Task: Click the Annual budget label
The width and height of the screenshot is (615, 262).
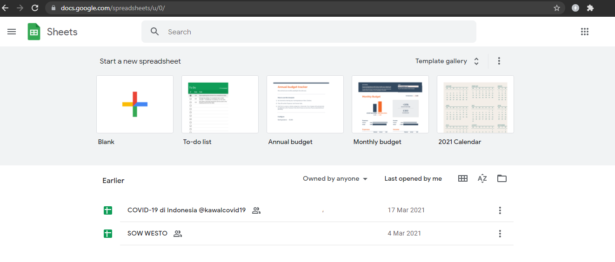Action: click(290, 142)
